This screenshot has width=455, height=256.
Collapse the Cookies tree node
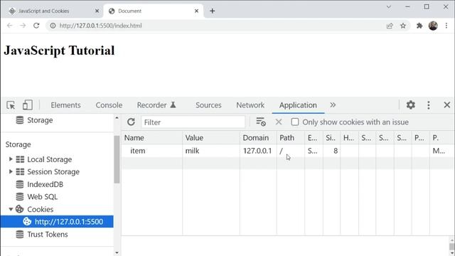11,209
